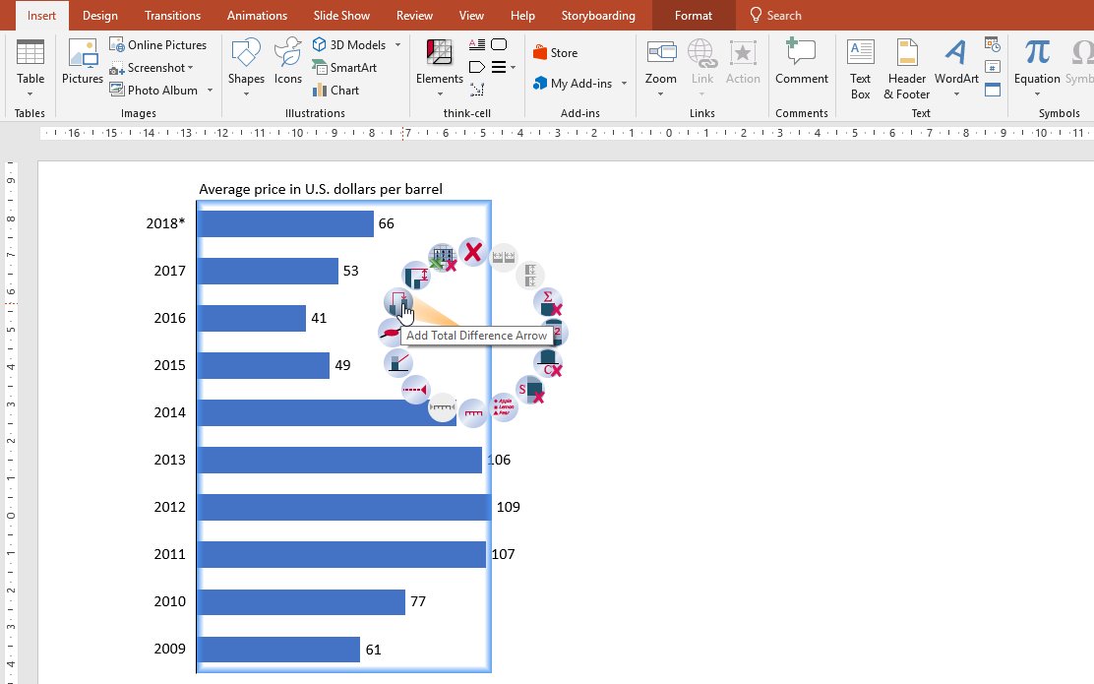The image size is (1094, 684).
Task: Click the Apple Lemon Pear legend icon
Action: point(504,406)
